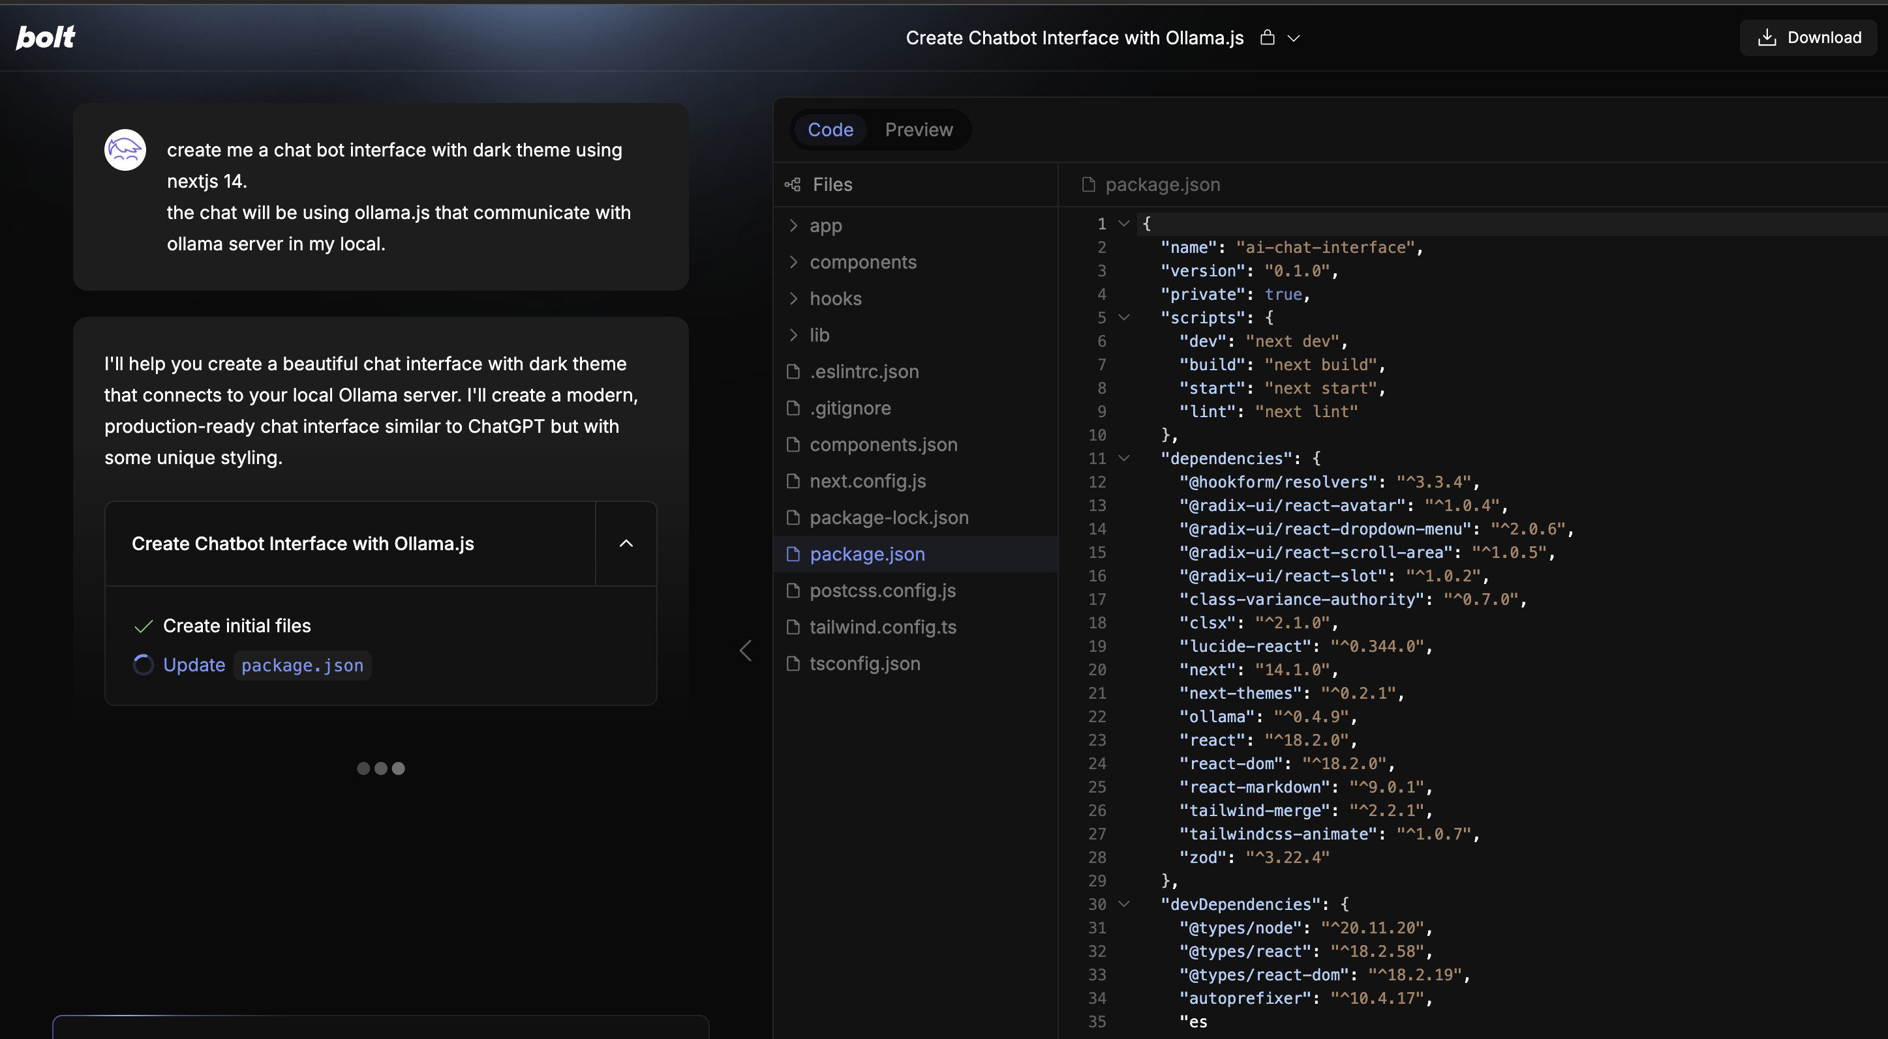Click the project title text in header

click(1074, 37)
